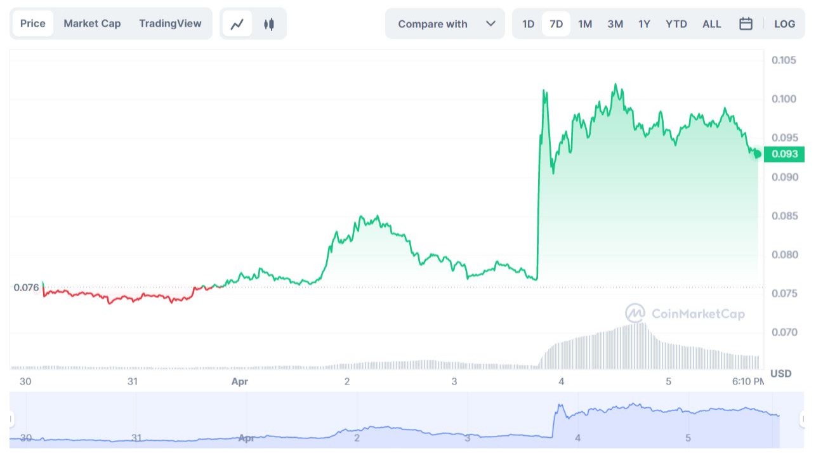Select the Price tab
The width and height of the screenshot is (816, 453).
pos(33,23)
